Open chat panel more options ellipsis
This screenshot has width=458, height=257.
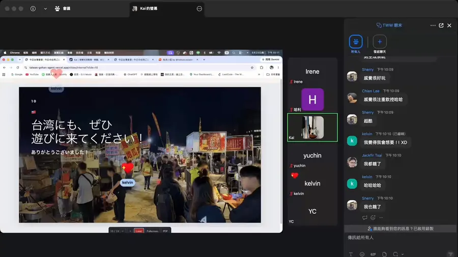(x=433, y=25)
